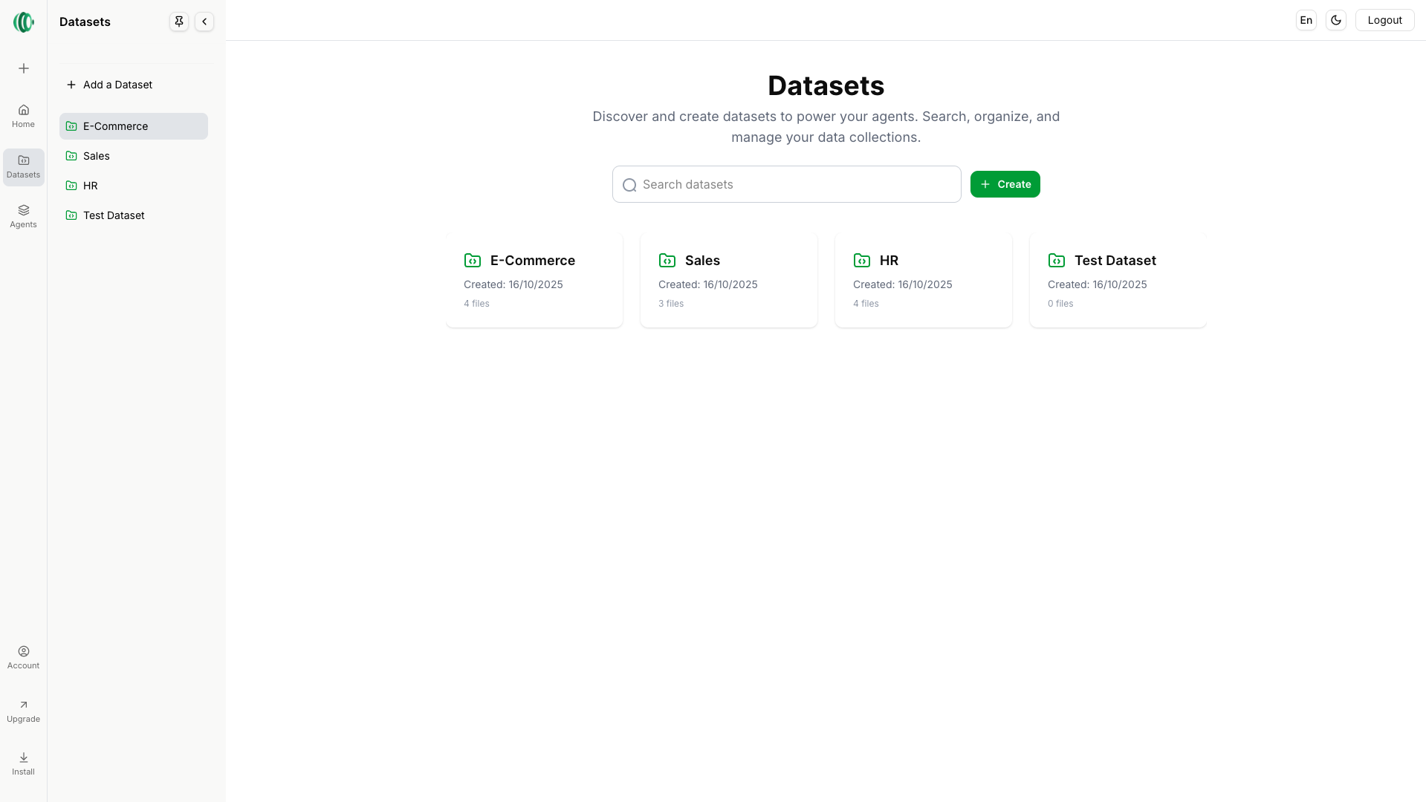This screenshot has height=802, width=1426.
Task: Collapse the Datasets panel with chevron
Action: coord(204,22)
